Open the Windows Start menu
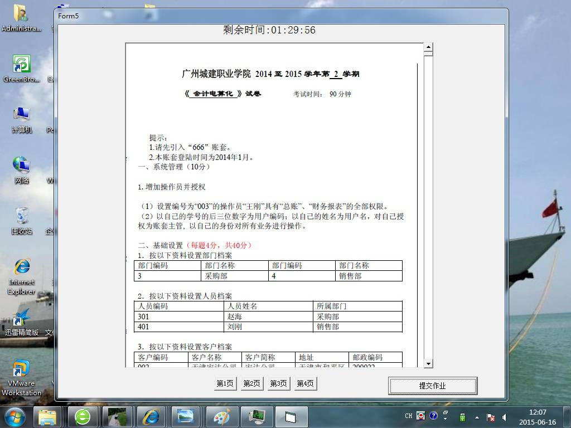Screen dimensions: 571x428 (x=14, y=416)
